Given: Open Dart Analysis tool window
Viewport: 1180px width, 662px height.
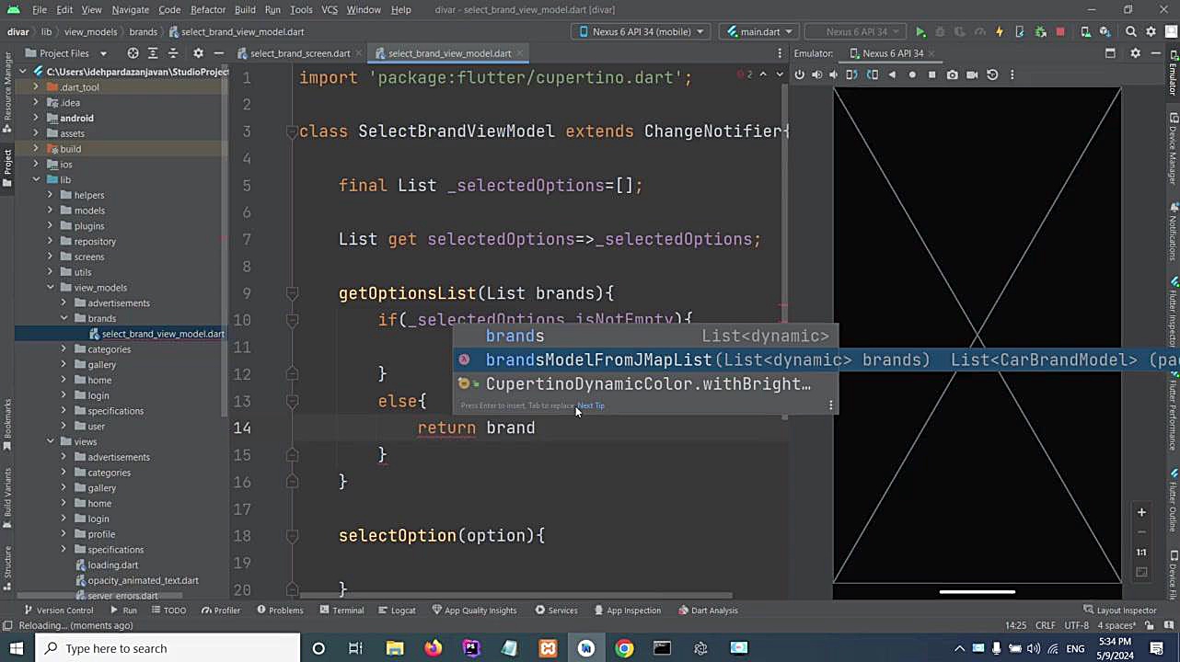Looking at the screenshot, I should [708, 611].
